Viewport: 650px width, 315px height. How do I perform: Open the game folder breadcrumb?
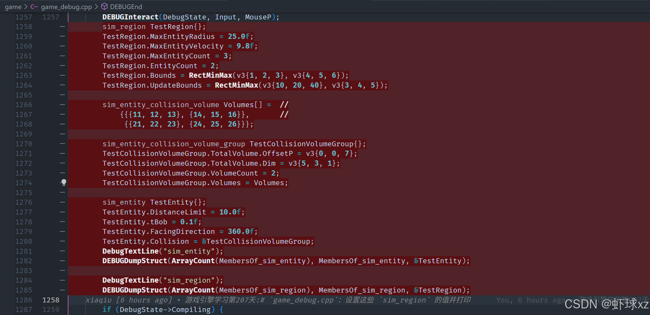(13, 7)
